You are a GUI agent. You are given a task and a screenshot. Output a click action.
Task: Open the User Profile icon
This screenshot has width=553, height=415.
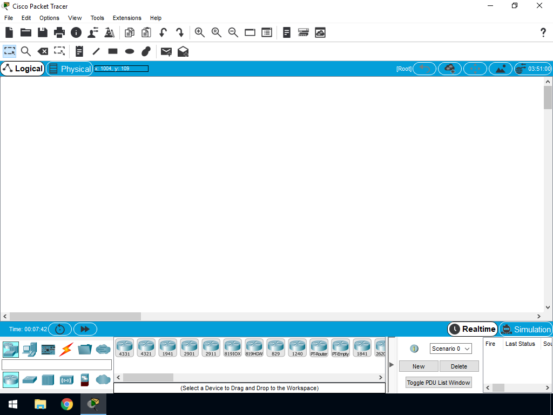point(93,32)
